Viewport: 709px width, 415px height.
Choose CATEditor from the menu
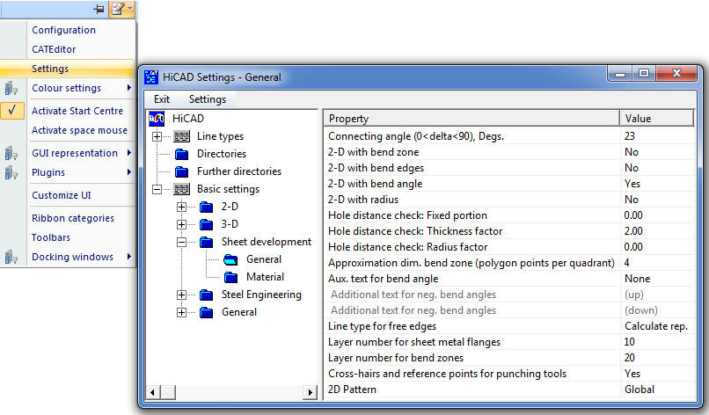tap(54, 49)
